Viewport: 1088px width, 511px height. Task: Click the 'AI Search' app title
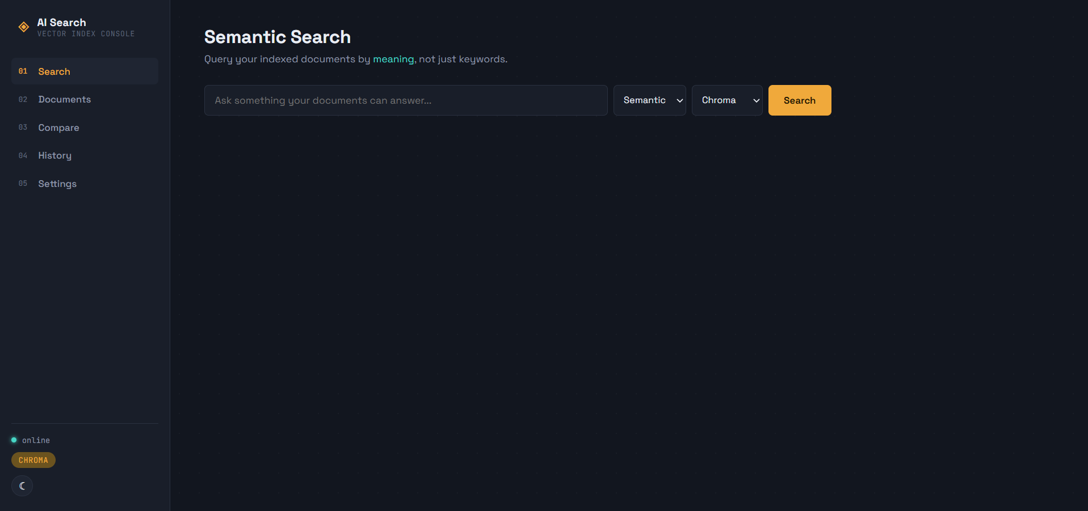tap(62, 22)
